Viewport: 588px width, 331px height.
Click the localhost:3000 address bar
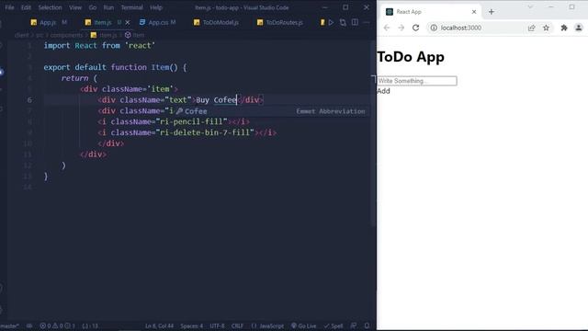tap(461, 28)
